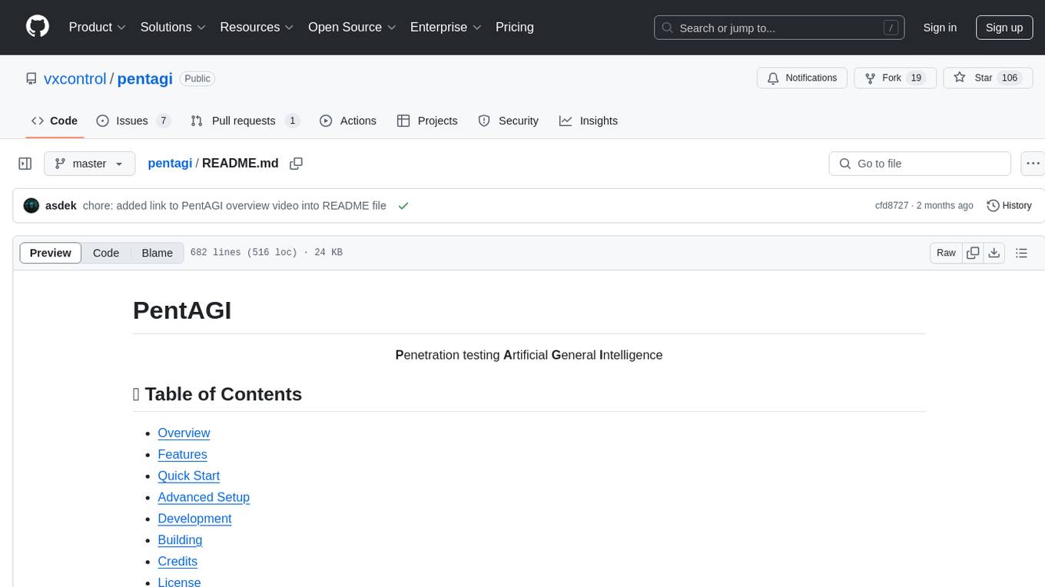This screenshot has height=587, width=1045.
Task: Download the raw file
Action: click(994, 253)
